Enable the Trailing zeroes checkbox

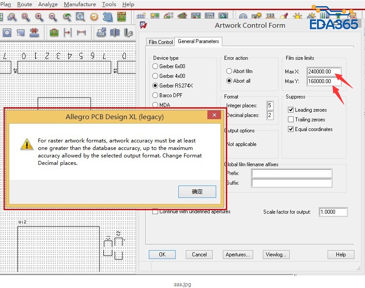pyautogui.click(x=291, y=120)
